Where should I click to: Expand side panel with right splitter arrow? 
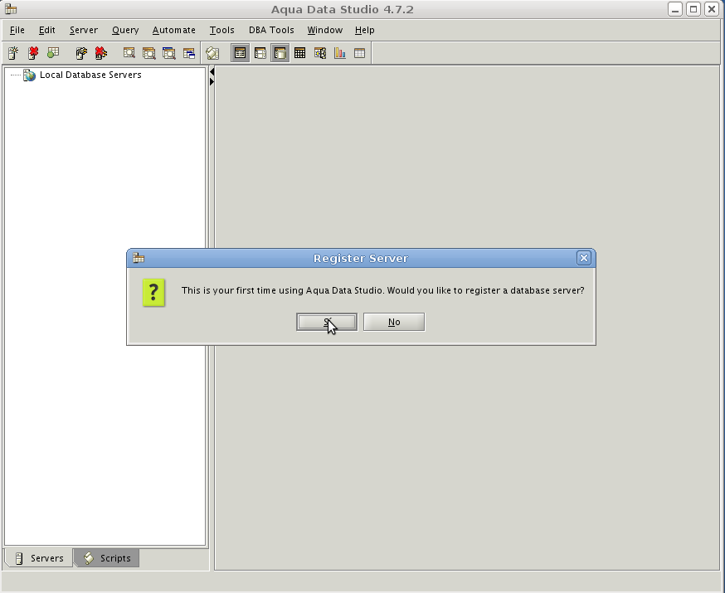212,82
